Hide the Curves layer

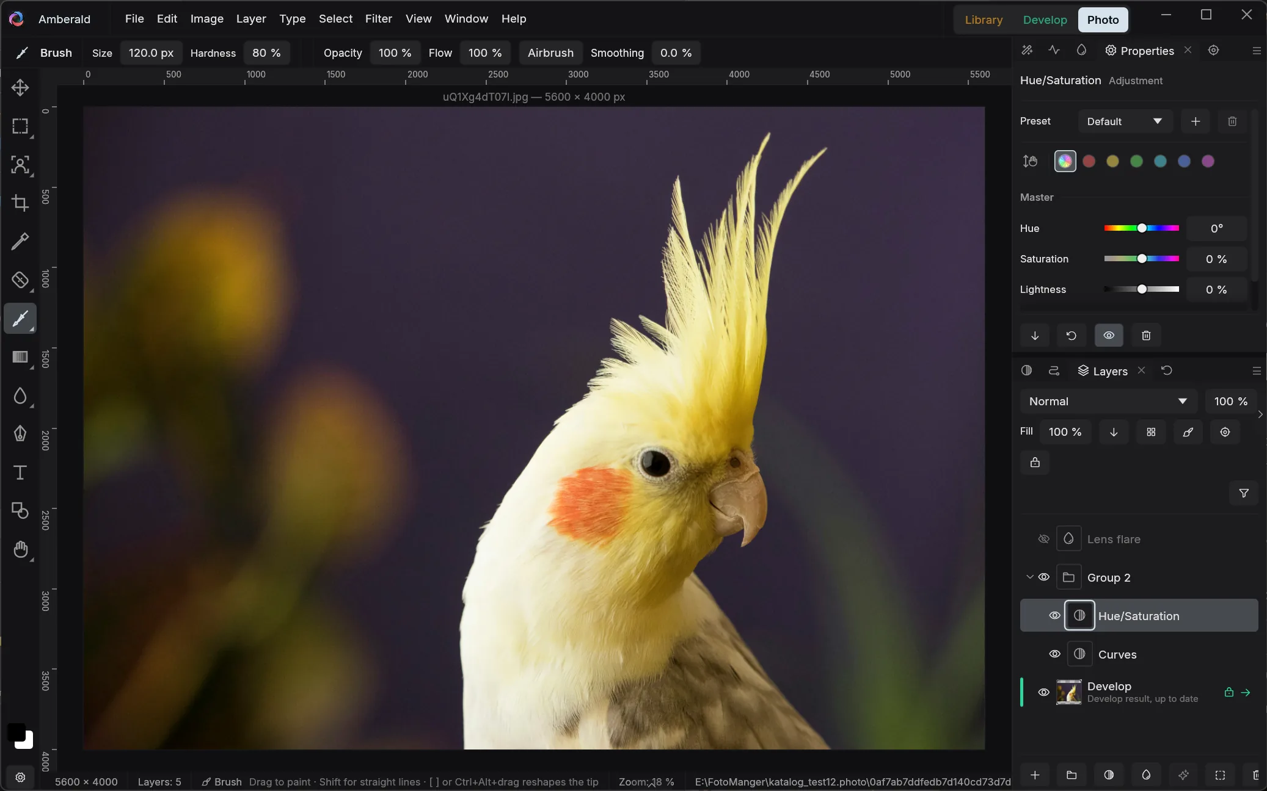1055,654
